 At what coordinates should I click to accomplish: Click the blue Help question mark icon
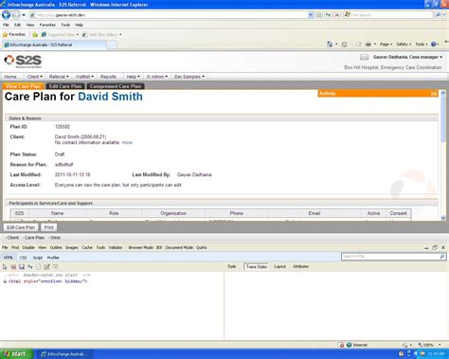tap(434, 45)
